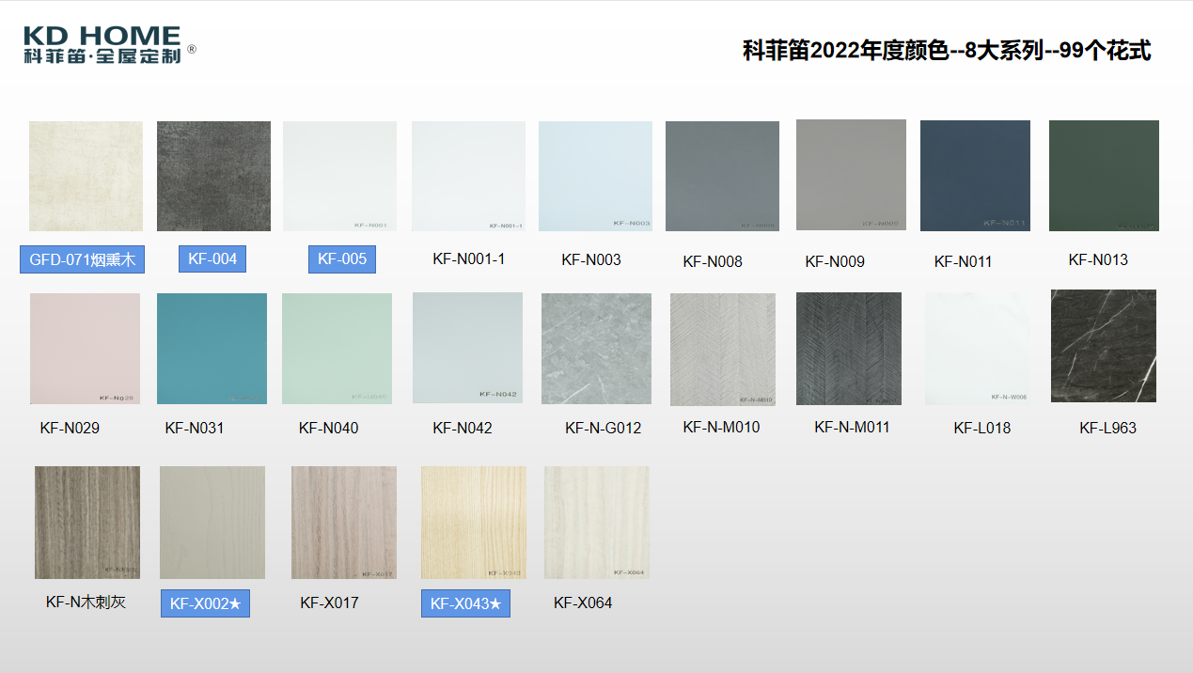The image size is (1193, 673).
Task: Select the KF-X064 caption text
Action: click(x=583, y=603)
